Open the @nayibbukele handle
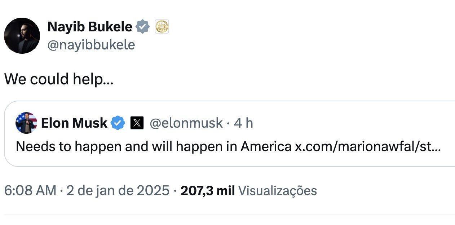Viewport: 455px width, 225px height. pos(91,45)
